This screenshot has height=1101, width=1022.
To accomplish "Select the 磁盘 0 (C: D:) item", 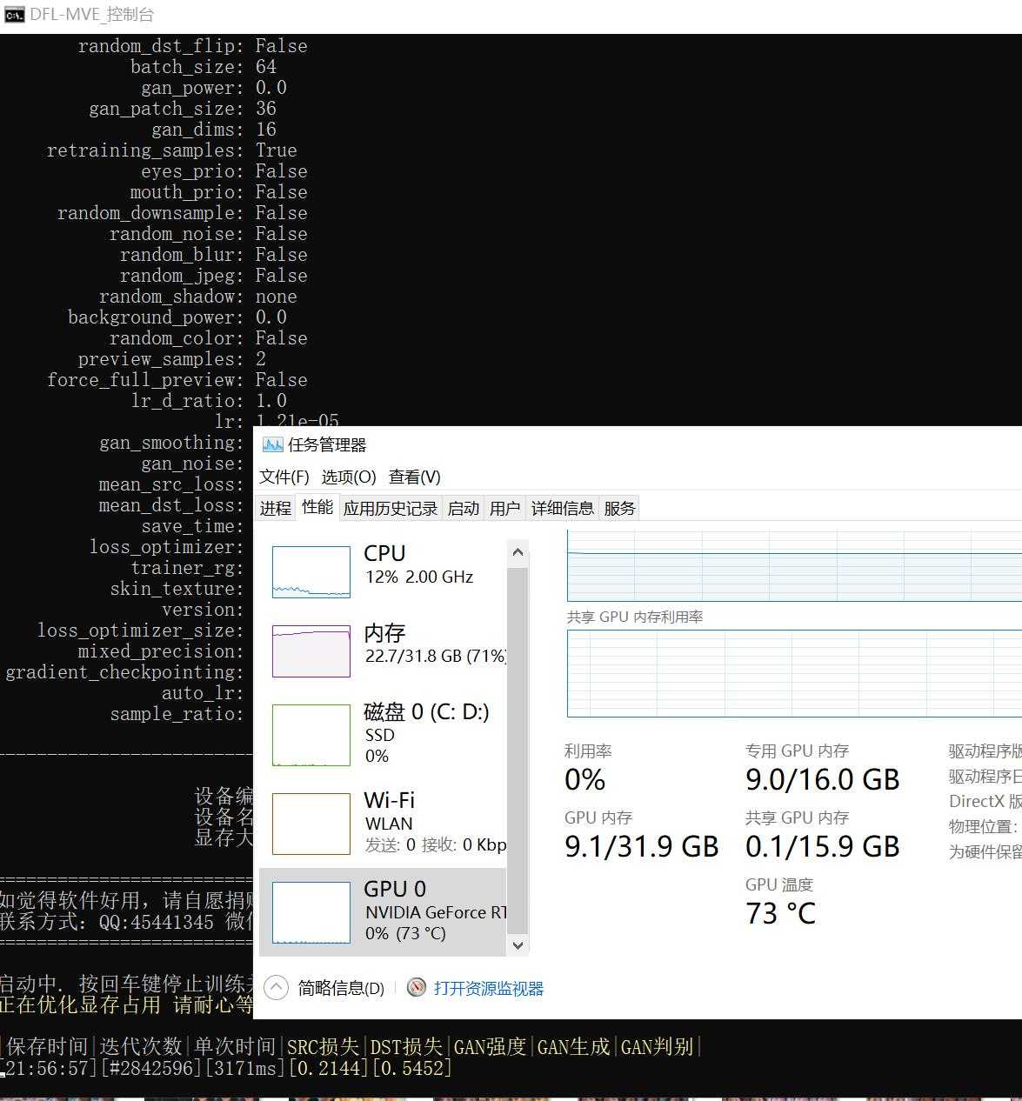I will 383,734.
